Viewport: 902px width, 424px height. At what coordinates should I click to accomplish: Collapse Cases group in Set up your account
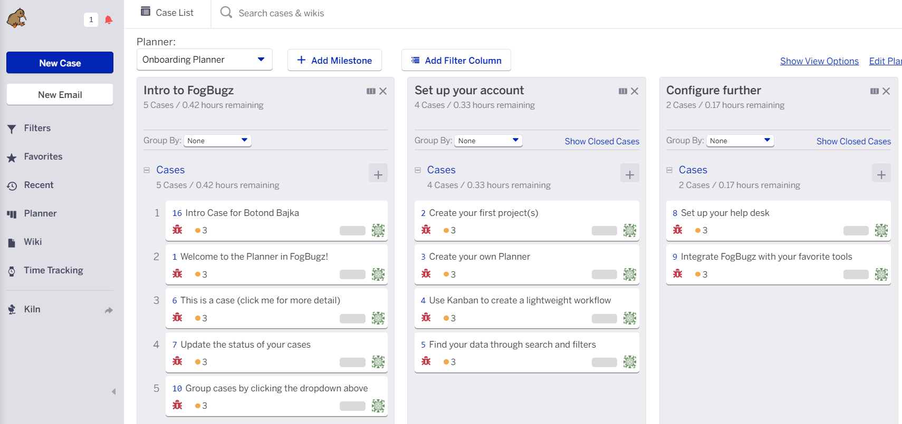pyautogui.click(x=418, y=170)
